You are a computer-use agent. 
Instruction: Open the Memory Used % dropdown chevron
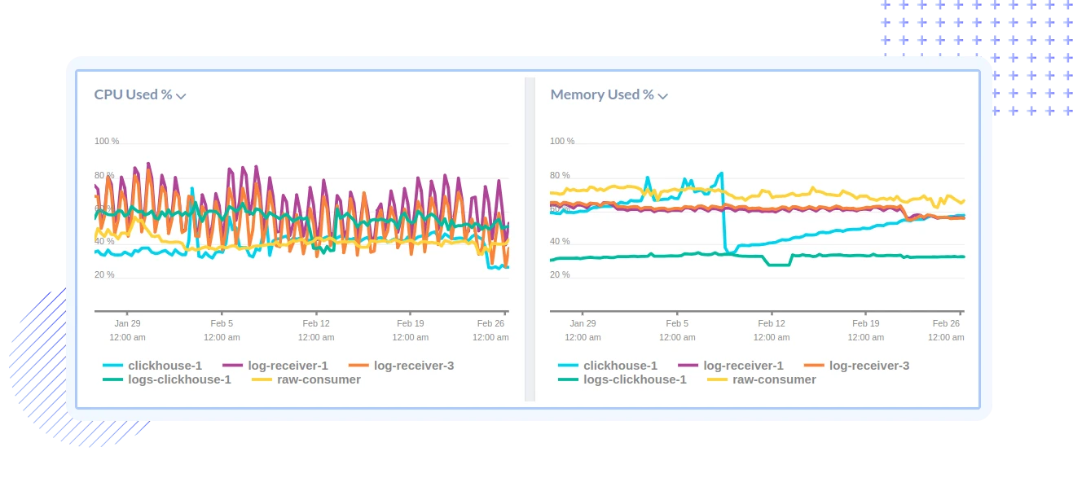pos(663,96)
